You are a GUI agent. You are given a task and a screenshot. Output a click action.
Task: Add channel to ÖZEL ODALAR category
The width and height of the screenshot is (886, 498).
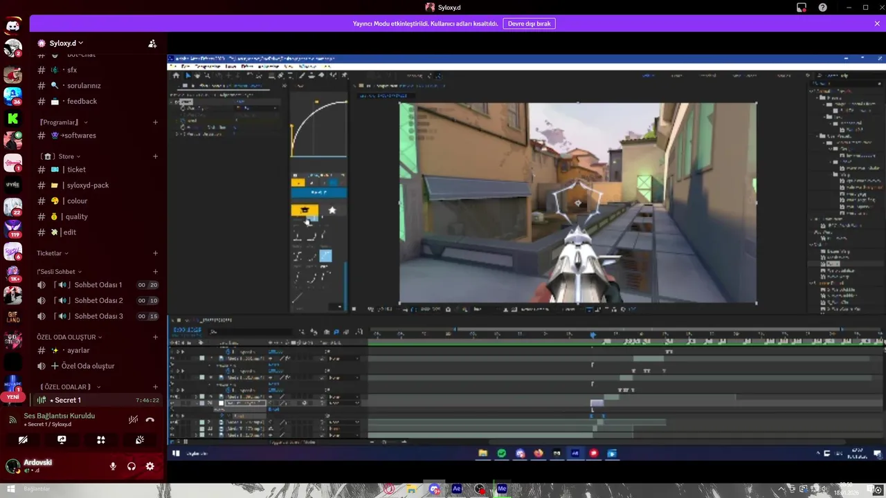pos(155,387)
